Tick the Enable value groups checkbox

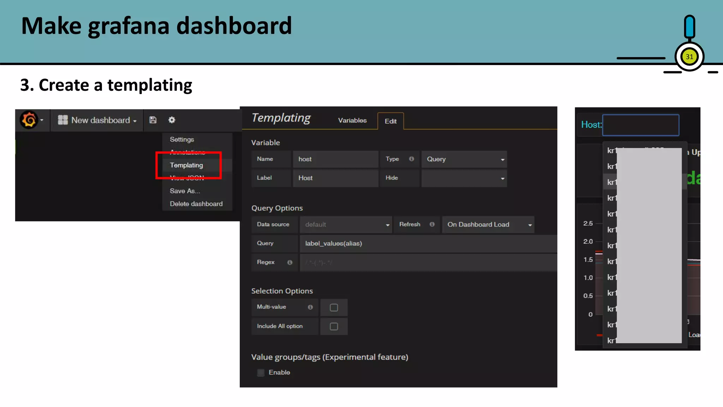[x=261, y=372]
